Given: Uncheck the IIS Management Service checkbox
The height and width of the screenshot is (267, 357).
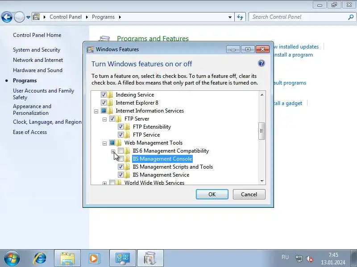Looking at the screenshot, I should [x=120, y=174].
